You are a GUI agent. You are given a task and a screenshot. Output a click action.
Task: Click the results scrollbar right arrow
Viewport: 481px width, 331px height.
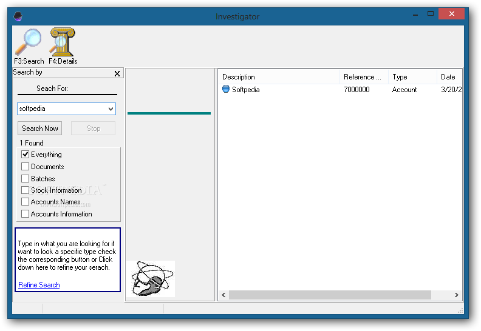pyautogui.click(x=457, y=295)
